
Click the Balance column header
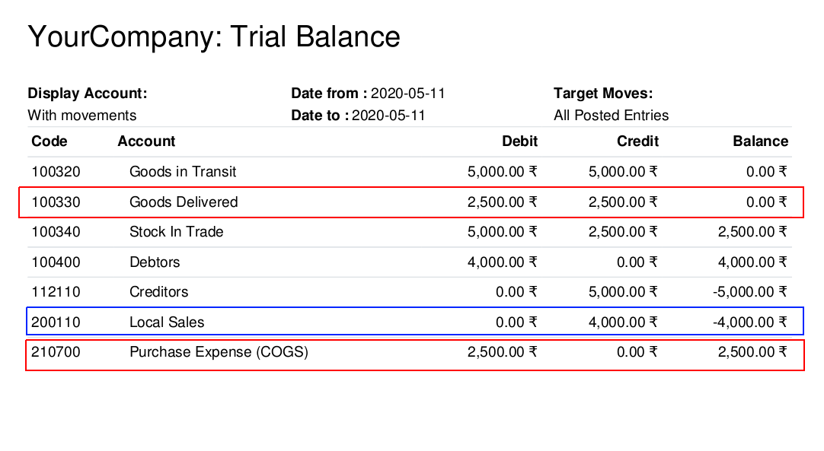coord(761,141)
